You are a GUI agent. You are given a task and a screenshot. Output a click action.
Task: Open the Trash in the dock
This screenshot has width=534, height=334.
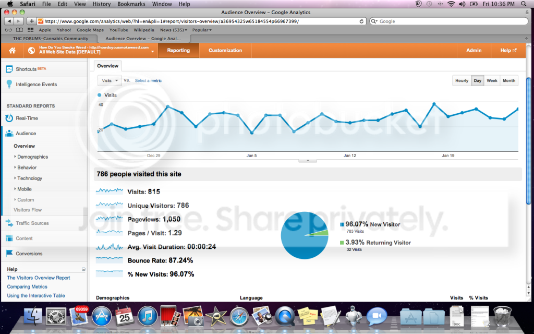coord(502,316)
